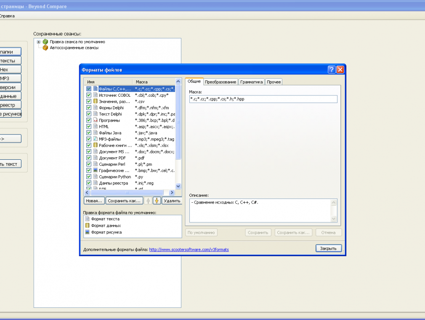Click the Источник COBOL row icon
425x320 pixels.
pos(96,95)
